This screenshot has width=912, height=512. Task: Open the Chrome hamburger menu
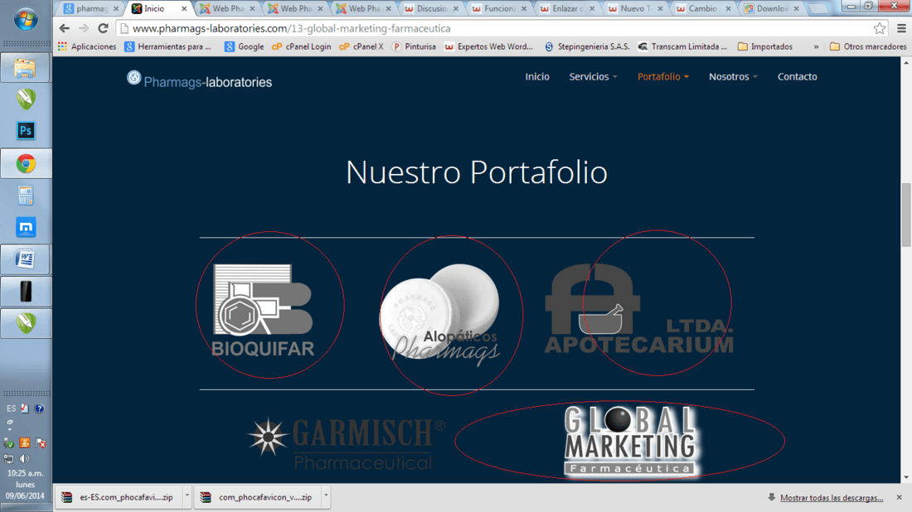901,28
